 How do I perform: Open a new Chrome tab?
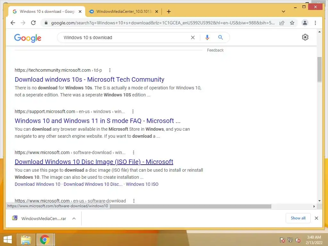point(169,12)
